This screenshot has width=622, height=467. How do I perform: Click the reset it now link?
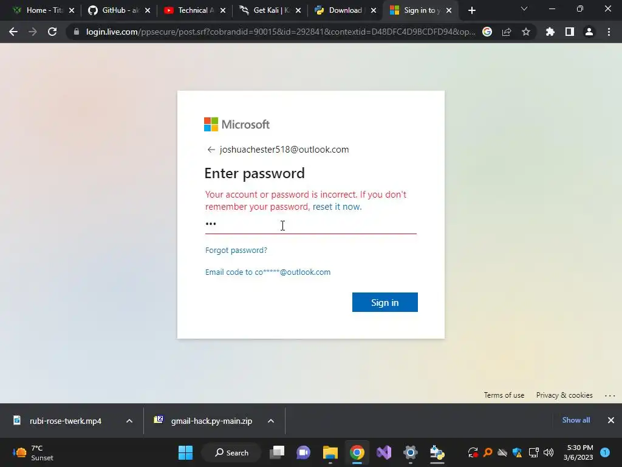tap(337, 207)
